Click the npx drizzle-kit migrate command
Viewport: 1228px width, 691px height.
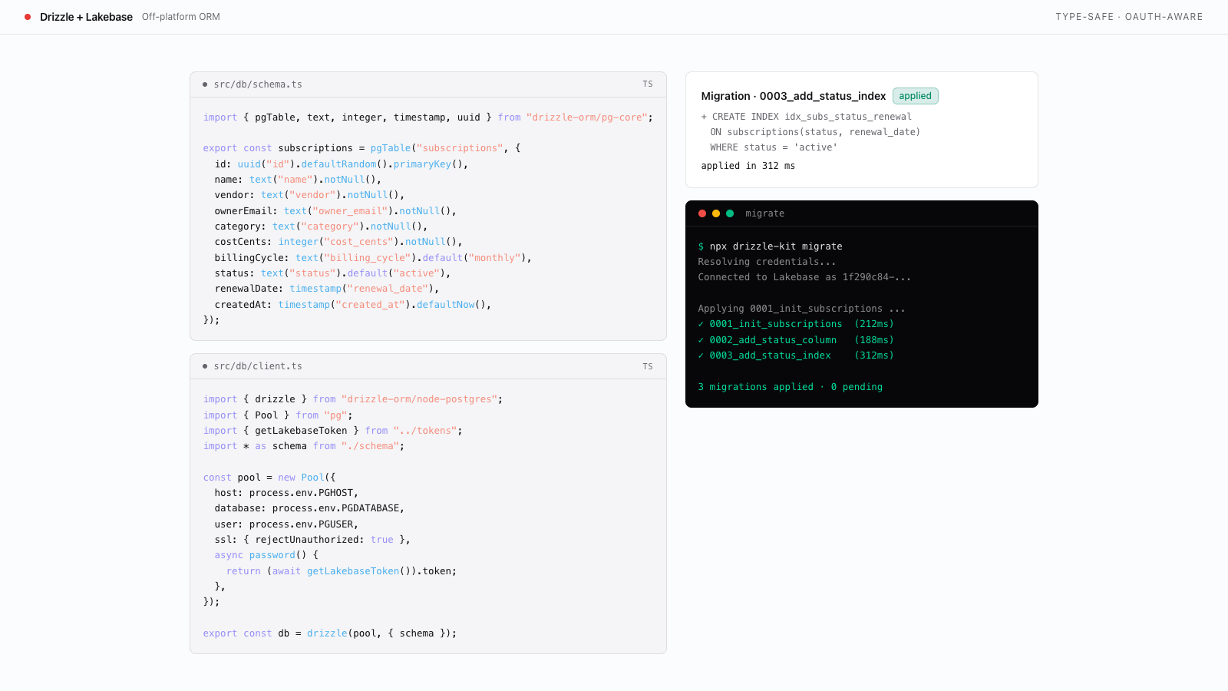pos(776,246)
